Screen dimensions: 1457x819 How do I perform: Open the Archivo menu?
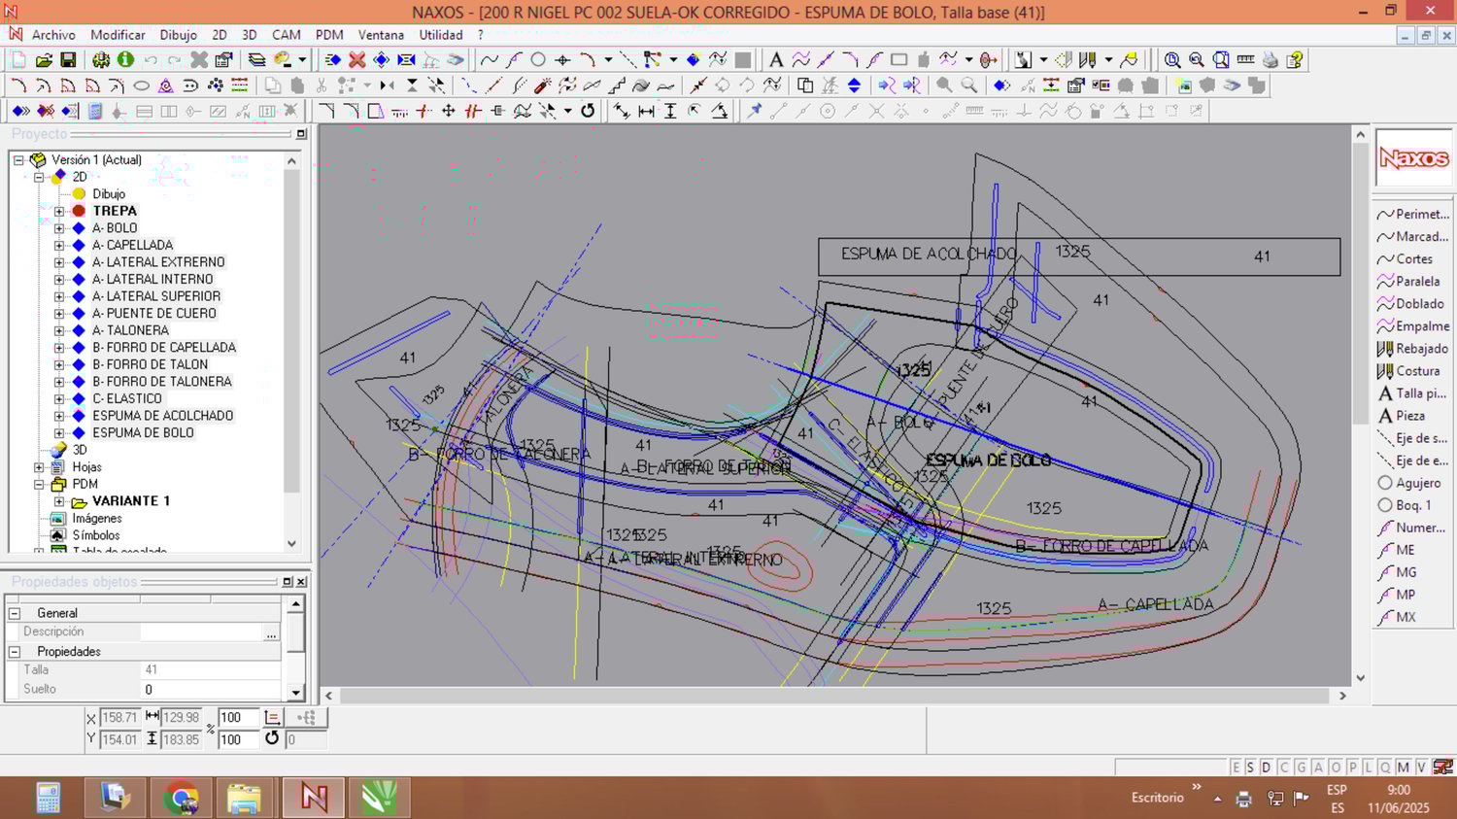(53, 35)
